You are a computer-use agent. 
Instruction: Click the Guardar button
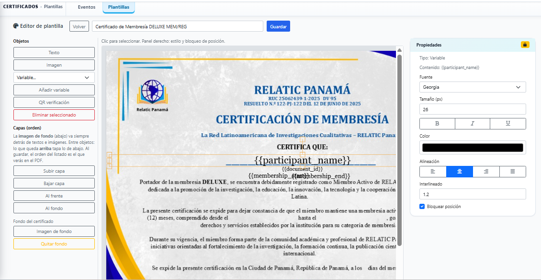click(279, 26)
